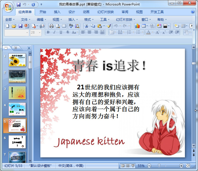Open the 窗口 classic menu
Screen dimensions: 198x171
coord(146,19)
